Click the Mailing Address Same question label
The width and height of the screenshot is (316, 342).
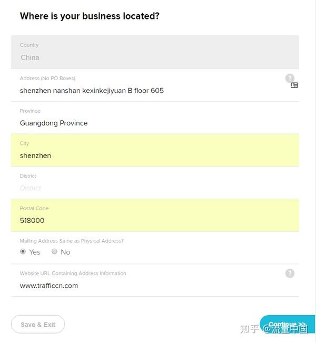tap(72, 241)
